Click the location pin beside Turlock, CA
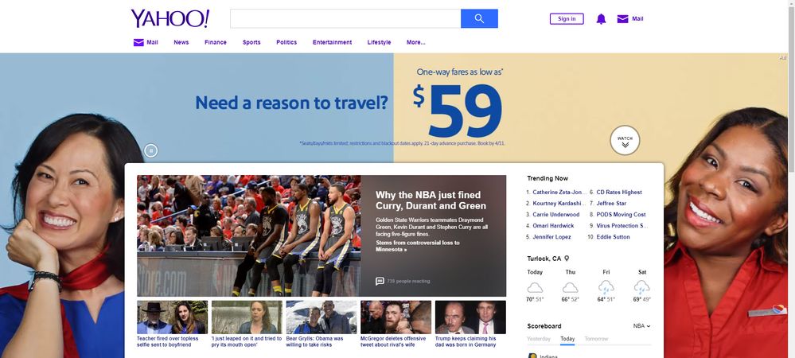 [x=567, y=259]
